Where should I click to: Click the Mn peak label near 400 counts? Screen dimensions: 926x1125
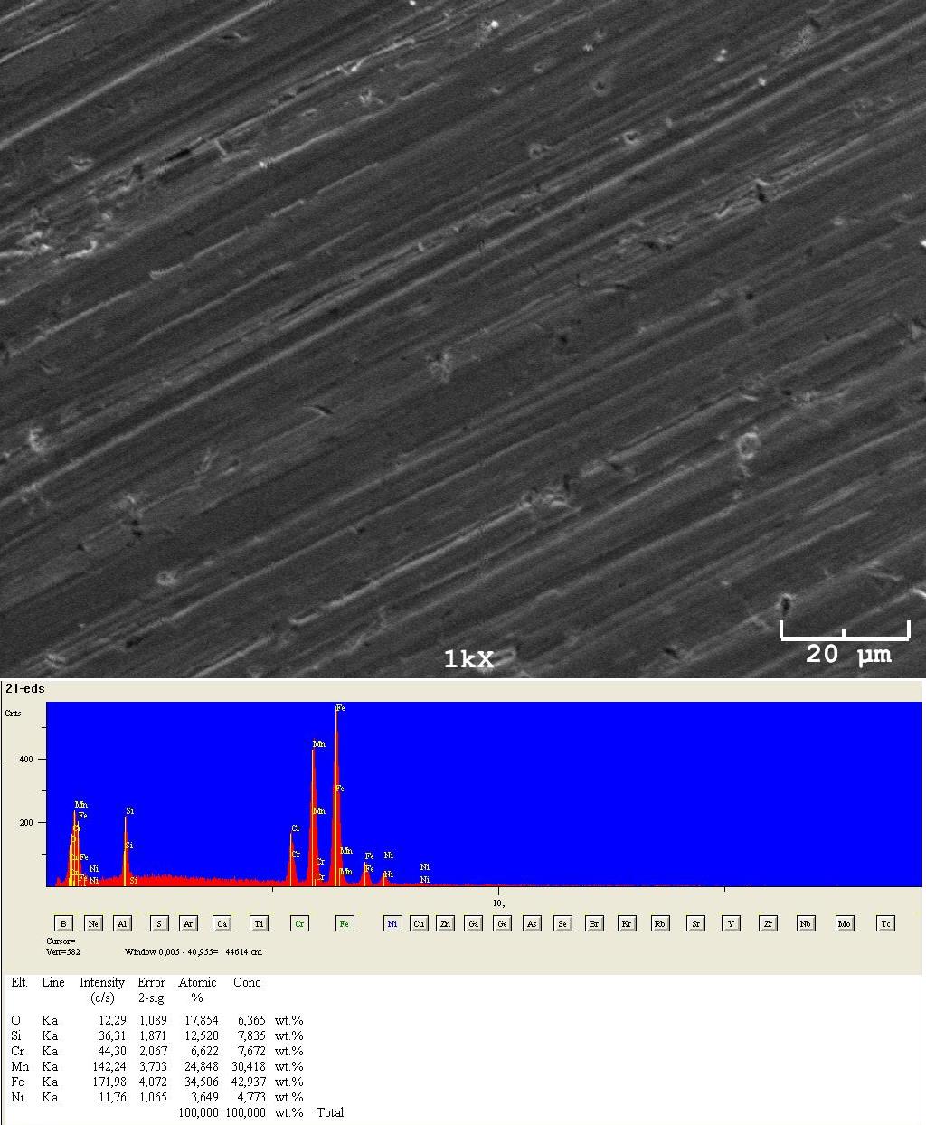click(318, 744)
